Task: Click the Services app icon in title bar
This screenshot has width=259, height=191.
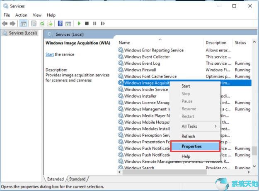Action: tap(6, 6)
